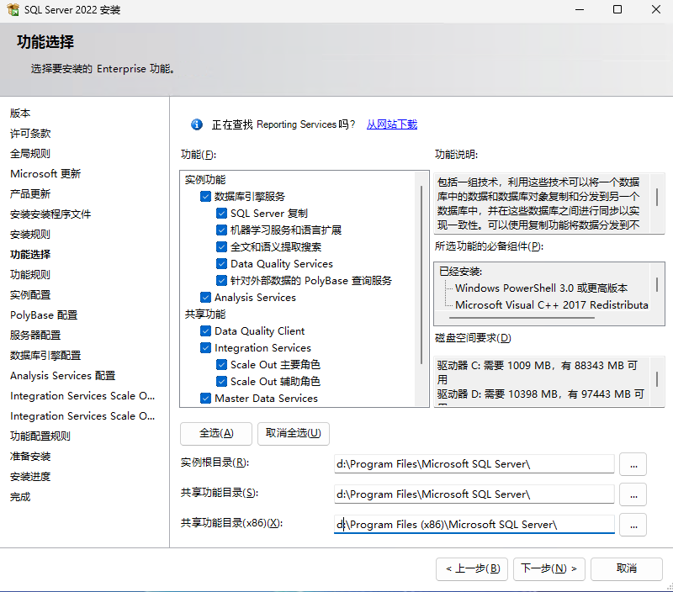Select the 准备安装 step in sidebar
Screen dimensions: 673x592
click(30, 456)
